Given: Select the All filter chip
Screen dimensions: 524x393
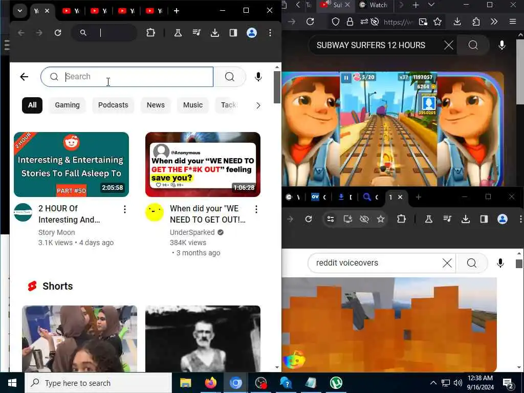Looking at the screenshot, I should [32, 105].
